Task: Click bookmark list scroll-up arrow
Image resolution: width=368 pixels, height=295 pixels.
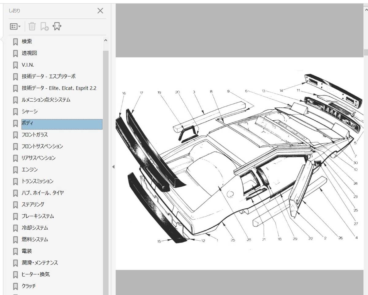Action: pos(106,40)
